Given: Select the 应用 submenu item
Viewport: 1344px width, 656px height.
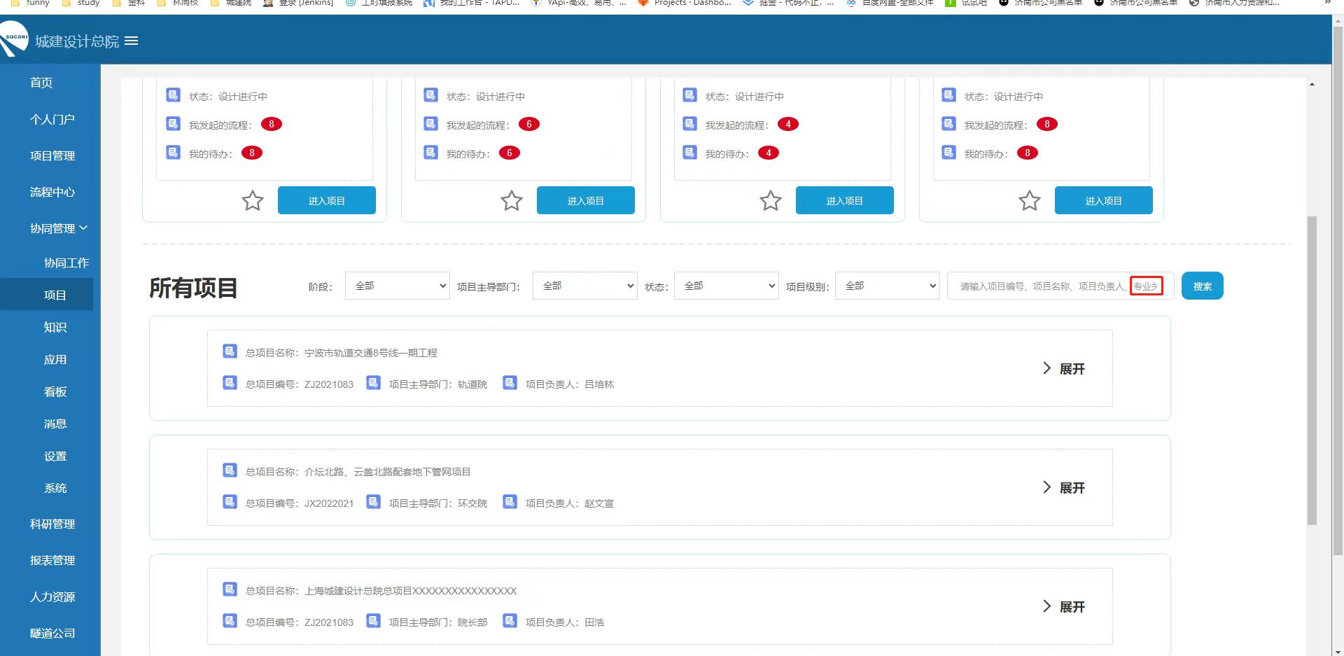Looking at the screenshot, I should click(55, 359).
